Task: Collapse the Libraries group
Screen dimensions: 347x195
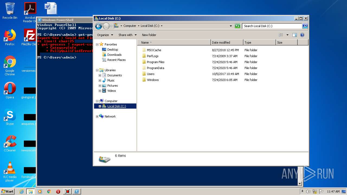Action: point(97,70)
